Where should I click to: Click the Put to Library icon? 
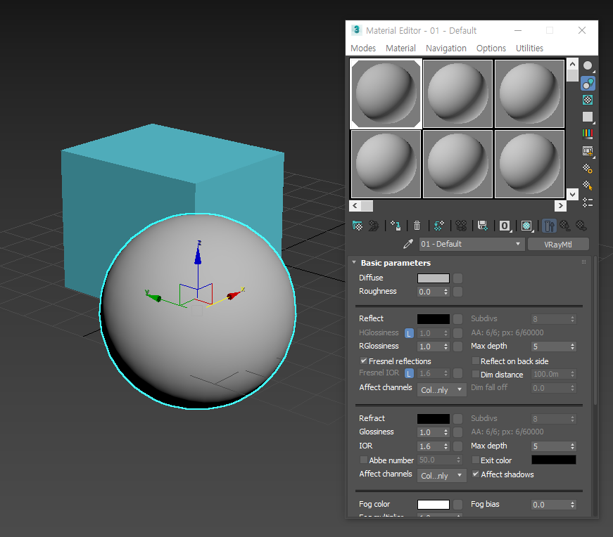point(483,226)
